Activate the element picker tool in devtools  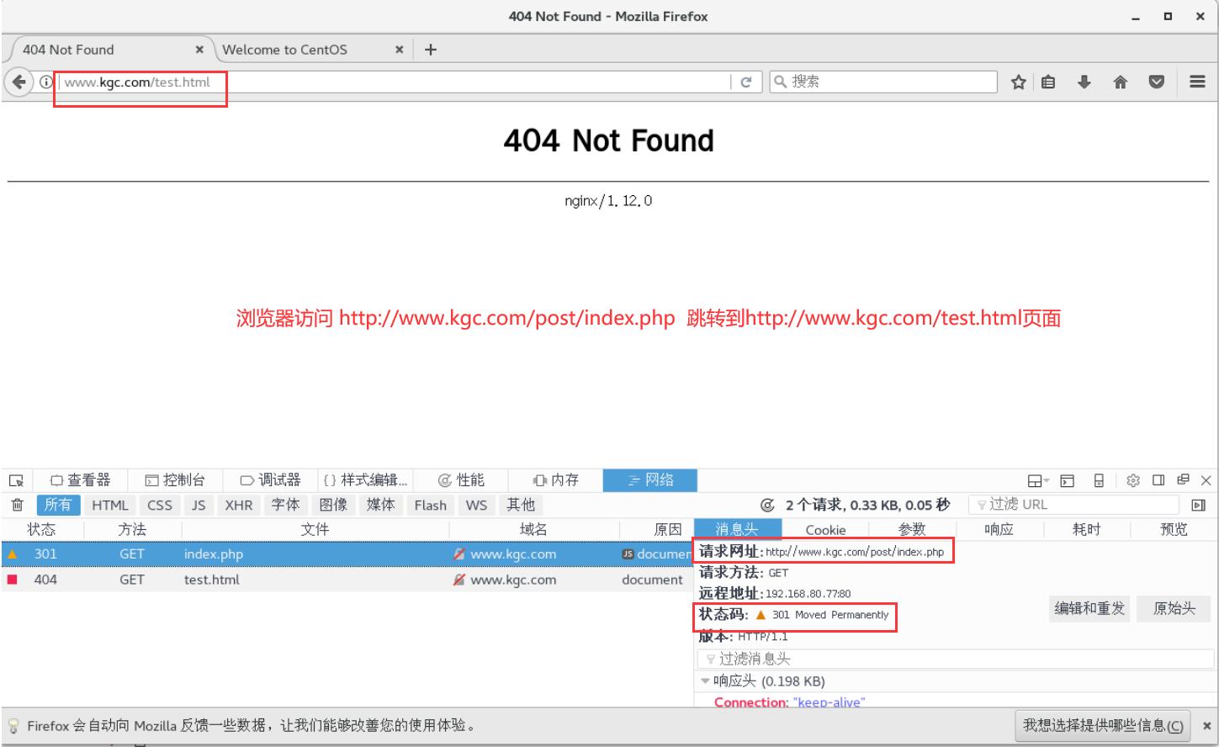coord(16,480)
